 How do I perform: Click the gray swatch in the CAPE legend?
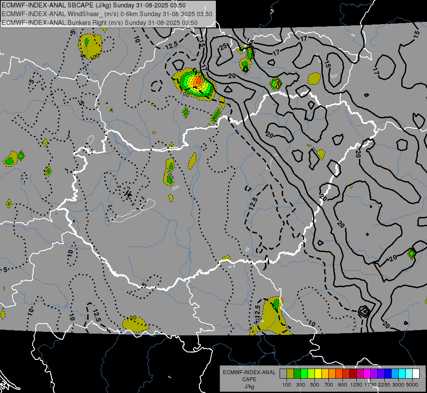283,373
